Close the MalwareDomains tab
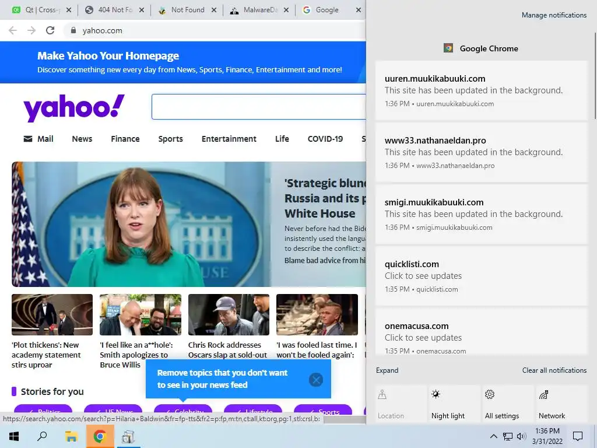The height and width of the screenshot is (448, 597). (x=286, y=10)
